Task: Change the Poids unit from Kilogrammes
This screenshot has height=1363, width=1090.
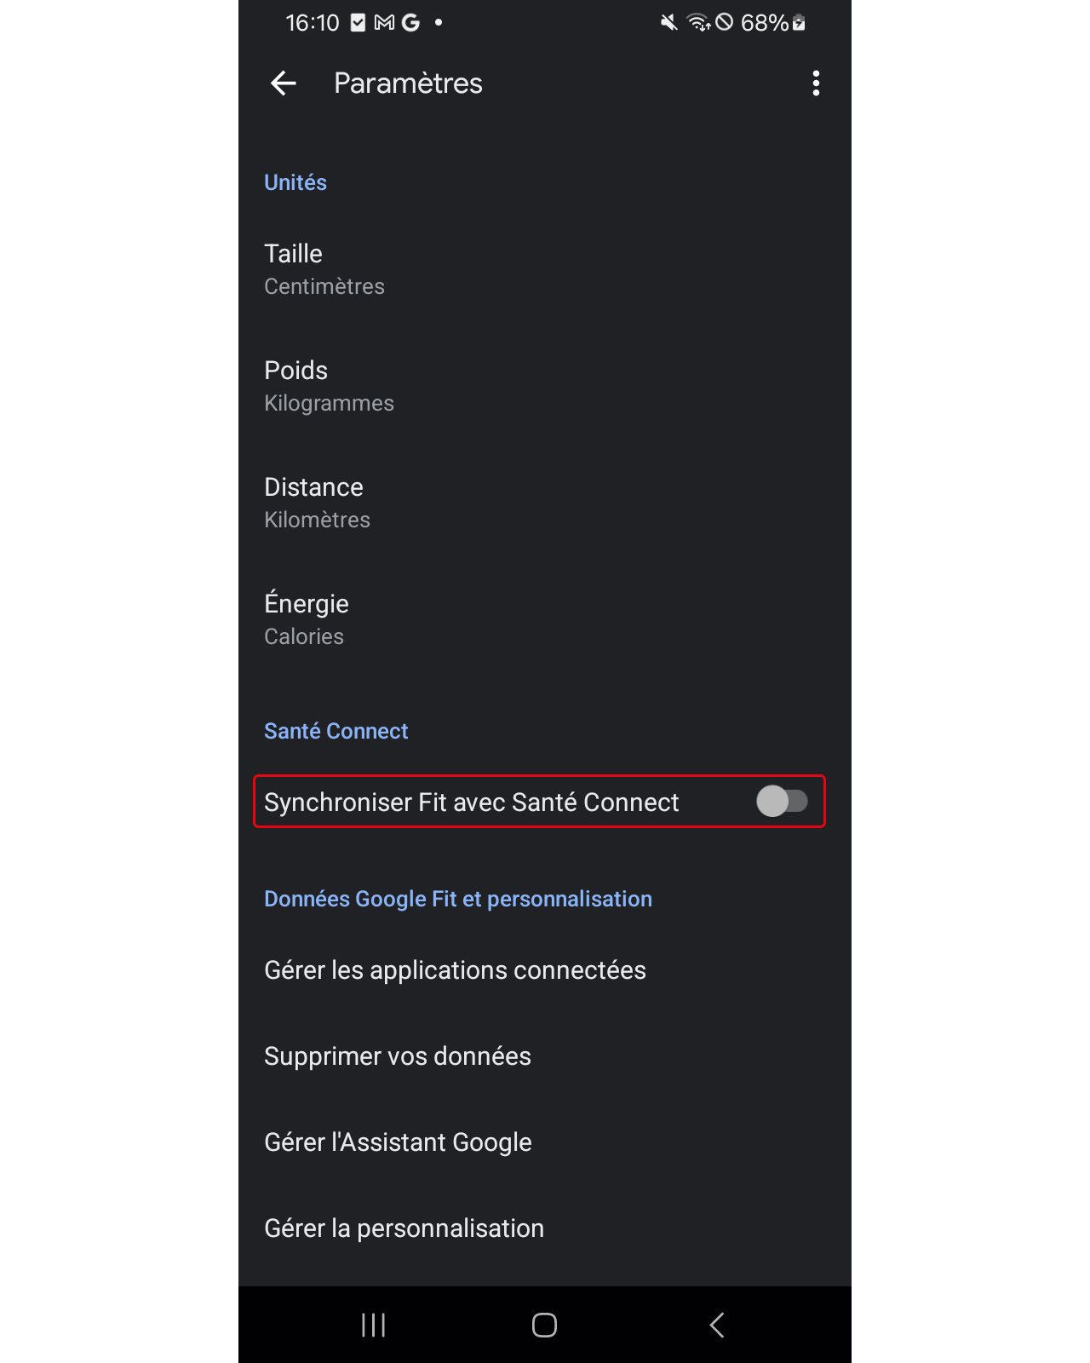Action: click(x=545, y=386)
